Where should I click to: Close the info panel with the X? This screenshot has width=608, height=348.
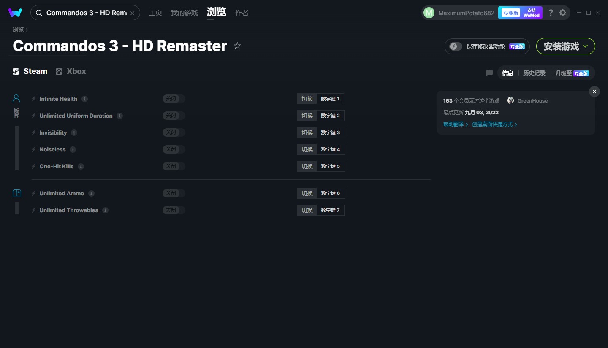(594, 92)
